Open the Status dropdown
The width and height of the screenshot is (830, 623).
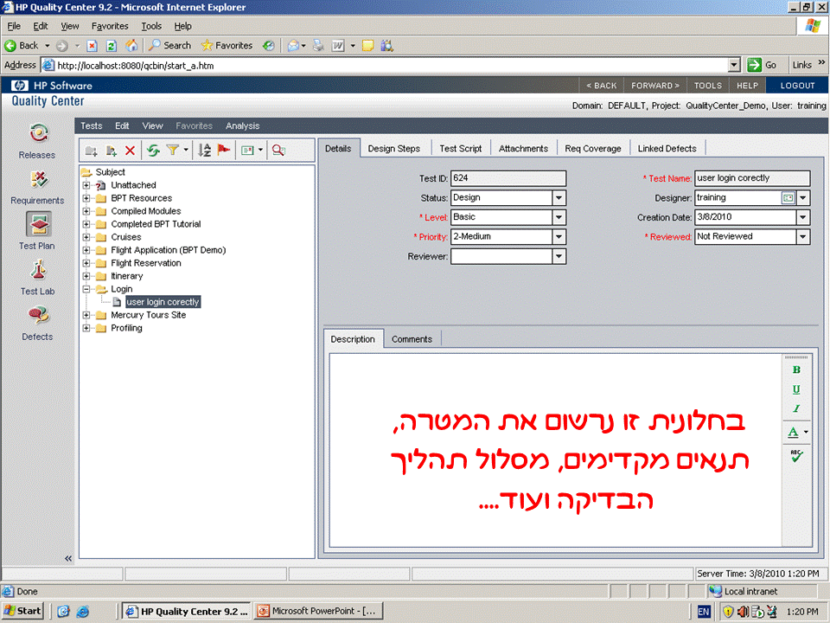pos(559,198)
